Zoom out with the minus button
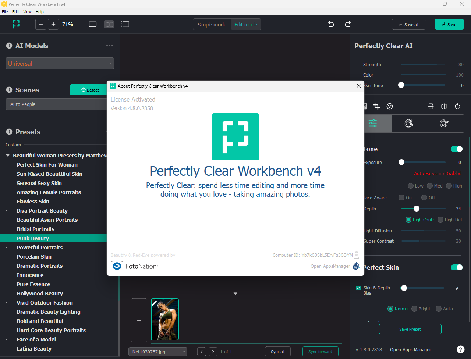 coord(41,24)
